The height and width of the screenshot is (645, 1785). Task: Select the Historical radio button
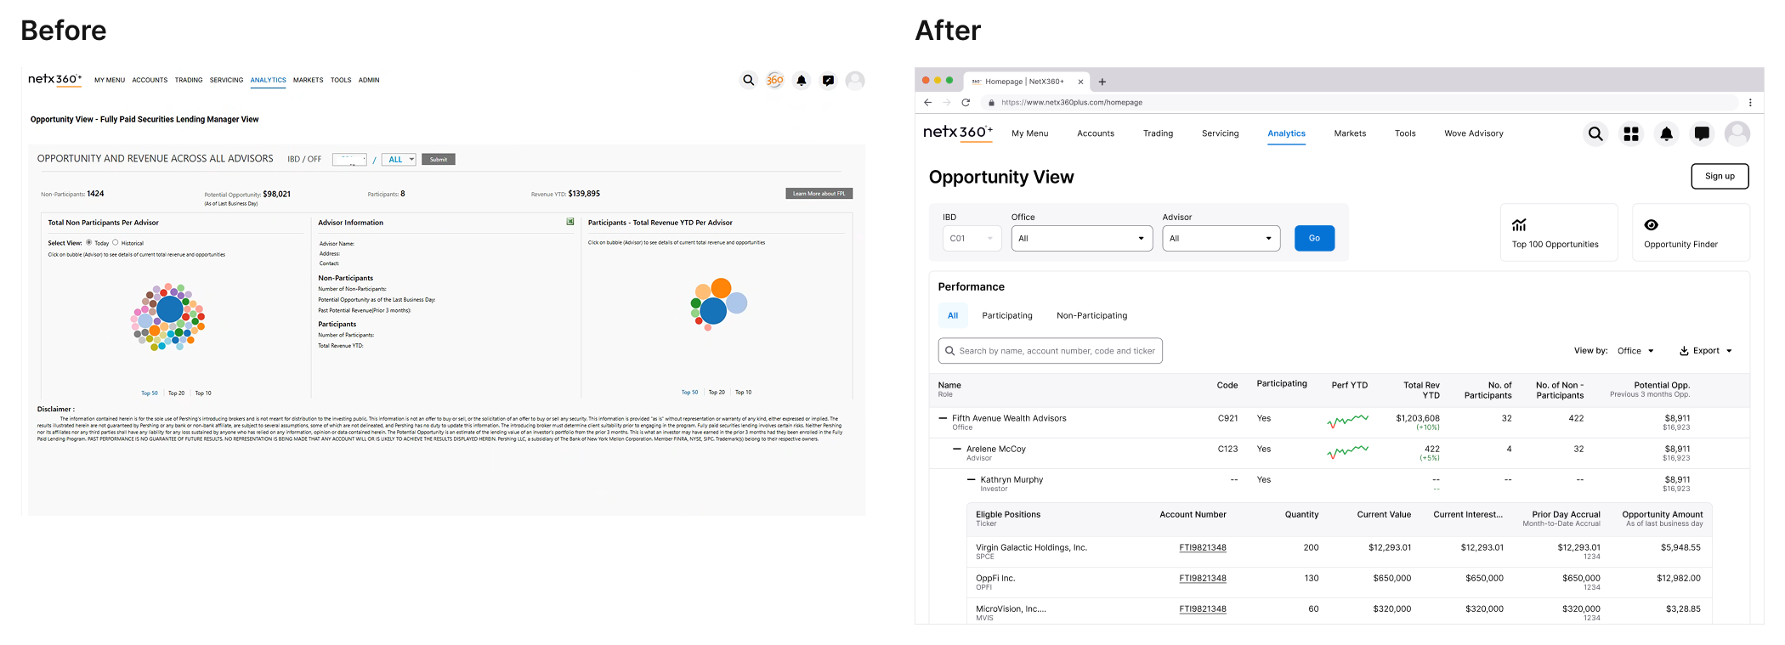(116, 243)
